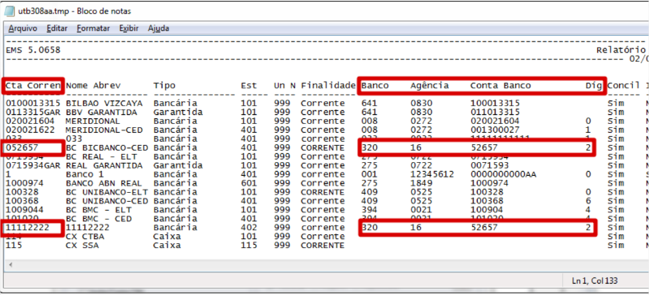Click establishment '402' in 11112222 row
The image size is (649, 295).
point(249,228)
